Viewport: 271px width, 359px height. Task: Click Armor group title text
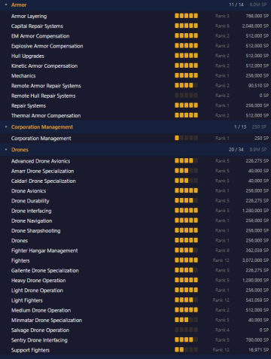19,5
